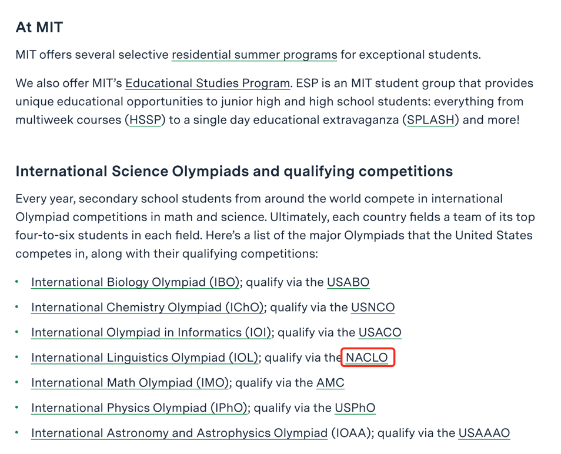This screenshot has width=561, height=454.
Task: Visit the USAAAO link
Action: (x=484, y=434)
